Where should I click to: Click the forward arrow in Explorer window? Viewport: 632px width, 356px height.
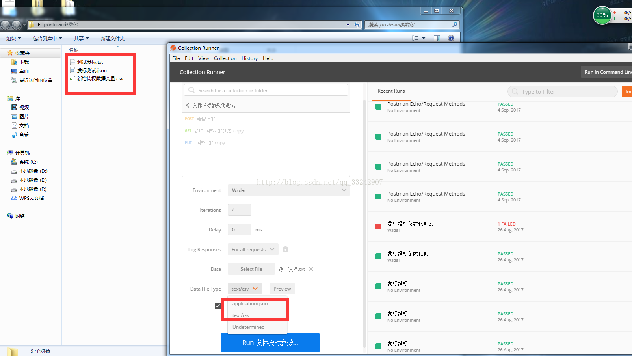[17, 25]
